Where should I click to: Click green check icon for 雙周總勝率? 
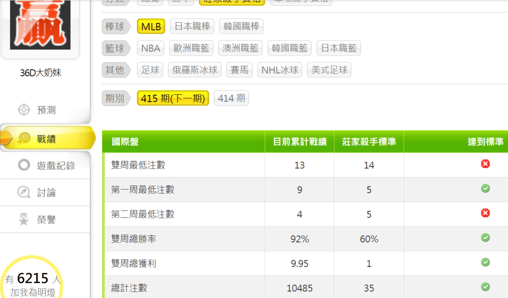click(485, 238)
